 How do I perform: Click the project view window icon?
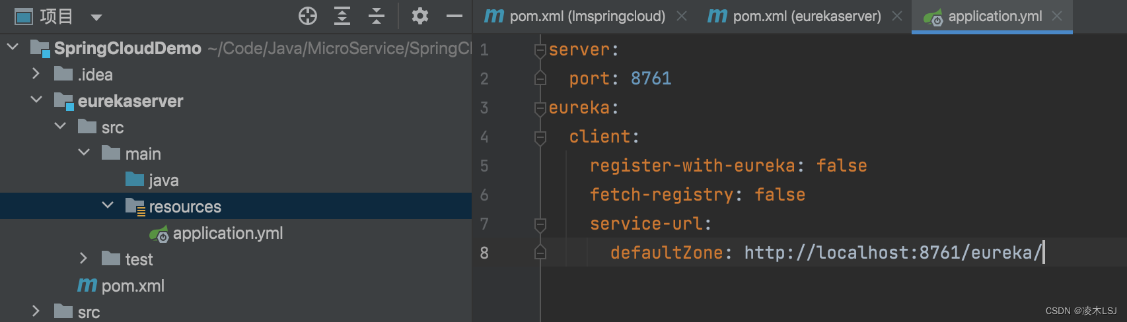click(24, 16)
